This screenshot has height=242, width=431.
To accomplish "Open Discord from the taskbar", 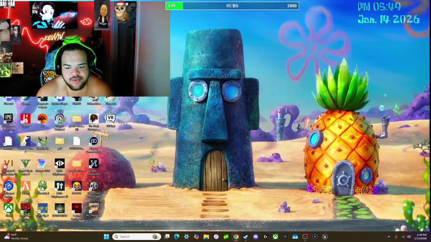I will (256, 237).
